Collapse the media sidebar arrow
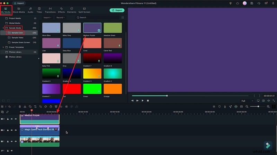277x155 pixels. point(39,59)
